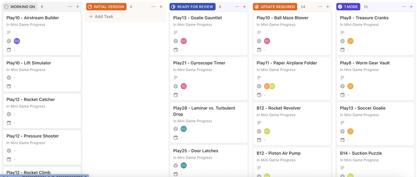Open the Play8 - Treasure Cranks card
Image resolution: width=417 pixels, height=177 pixels.
tap(375, 33)
